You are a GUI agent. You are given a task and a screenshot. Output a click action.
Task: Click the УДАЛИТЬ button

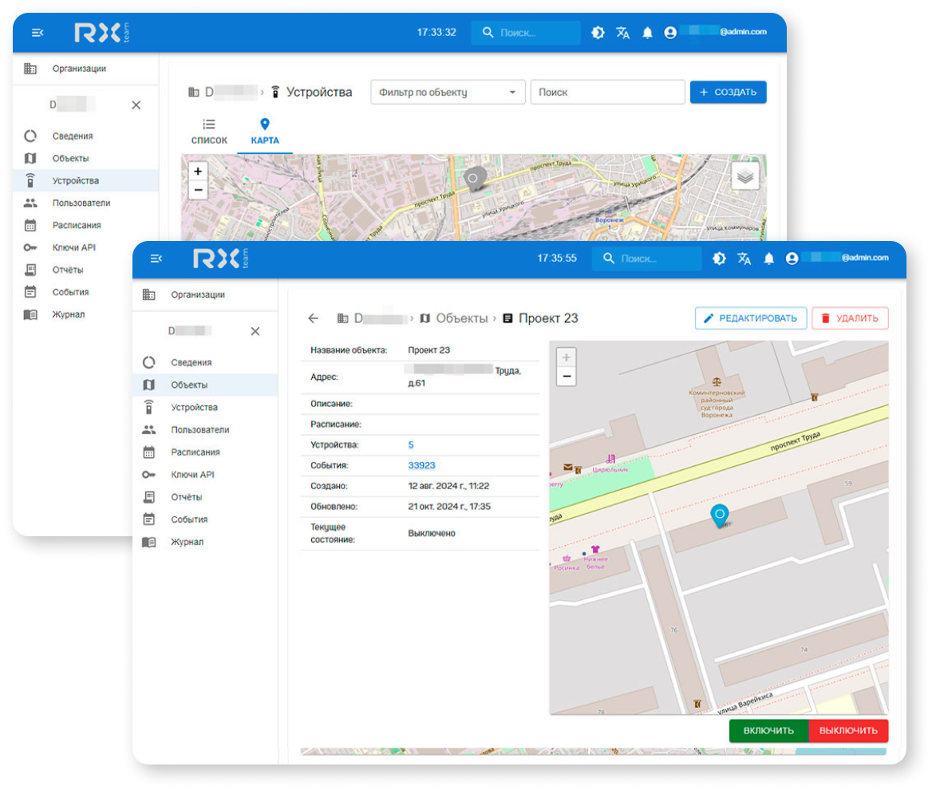click(x=850, y=318)
